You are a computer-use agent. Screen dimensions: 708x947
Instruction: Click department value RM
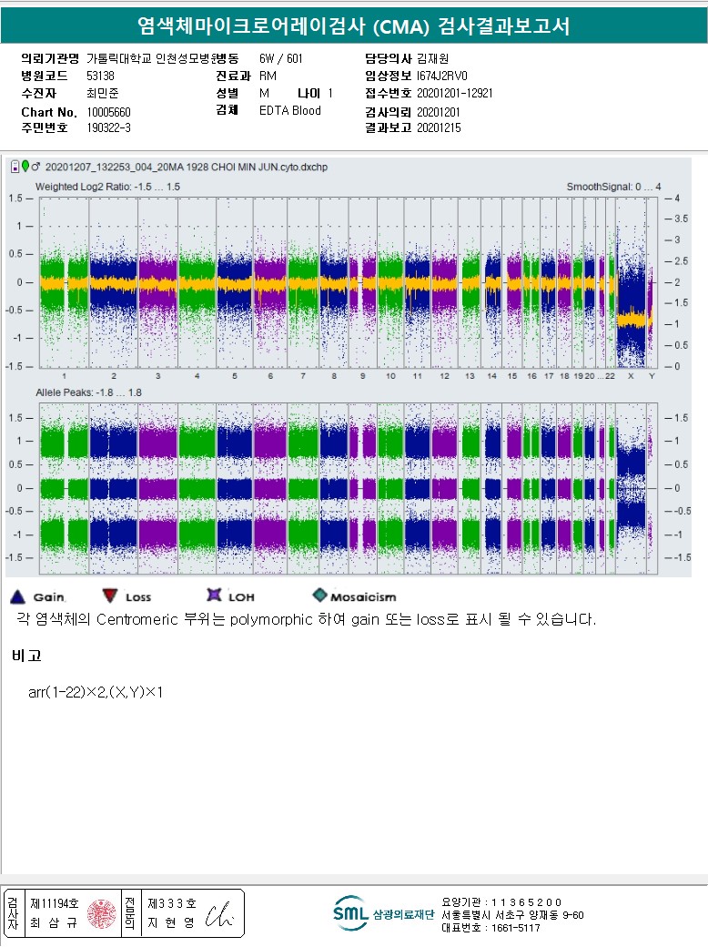pyautogui.click(x=268, y=76)
